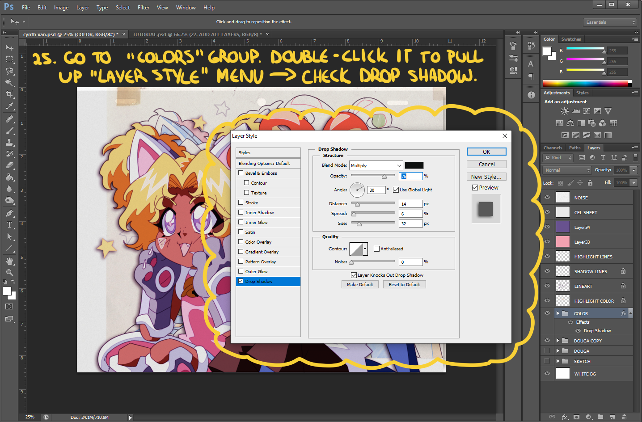Open the Blend Mode Multiply dropdown

click(376, 165)
